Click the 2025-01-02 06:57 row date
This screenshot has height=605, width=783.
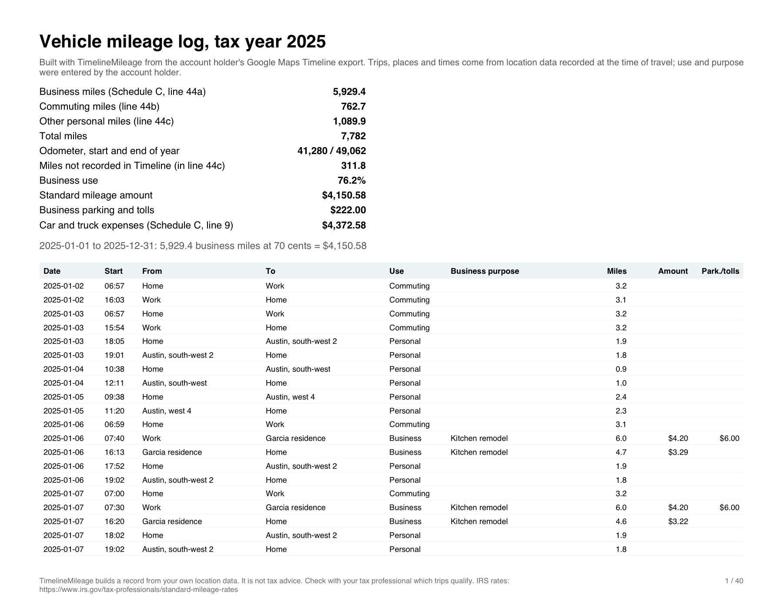[64, 286]
